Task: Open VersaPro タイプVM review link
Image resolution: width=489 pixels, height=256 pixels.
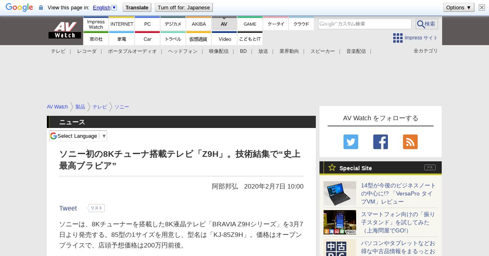Action: pyautogui.click(x=399, y=193)
